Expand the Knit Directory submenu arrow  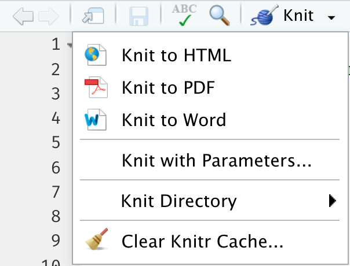(x=332, y=201)
